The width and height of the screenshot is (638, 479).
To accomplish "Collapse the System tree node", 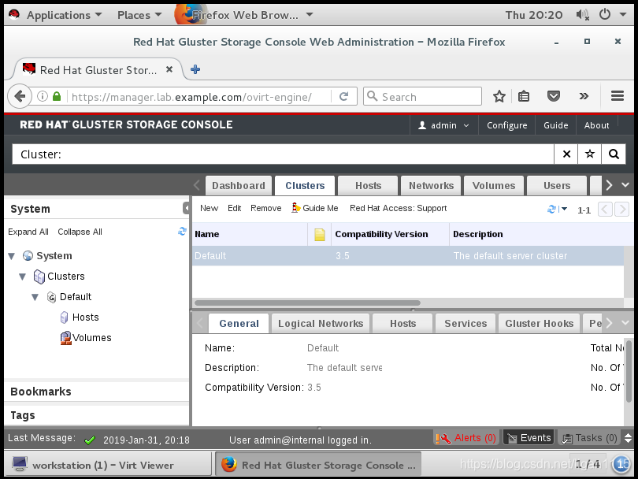I will click(x=11, y=256).
